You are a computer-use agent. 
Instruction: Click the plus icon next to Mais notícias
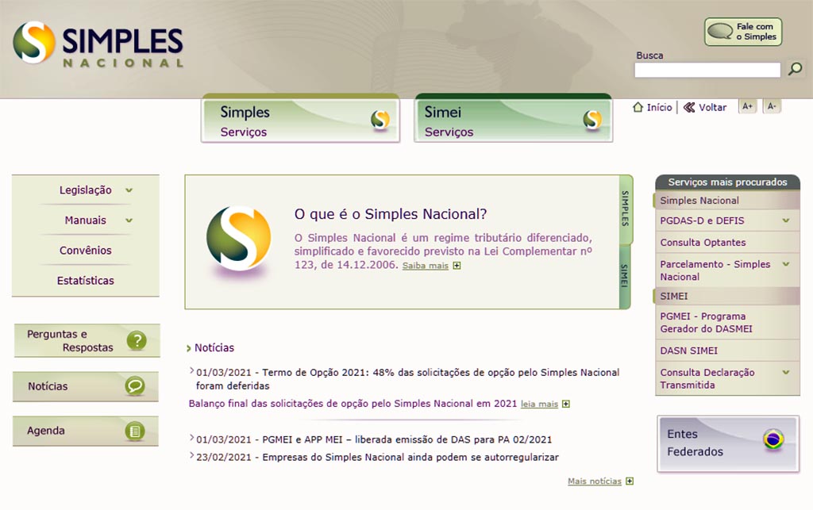(x=630, y=481)
